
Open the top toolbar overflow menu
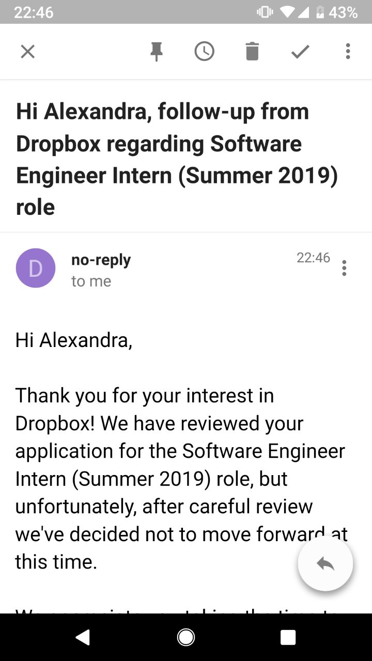[x=348, y=52]
